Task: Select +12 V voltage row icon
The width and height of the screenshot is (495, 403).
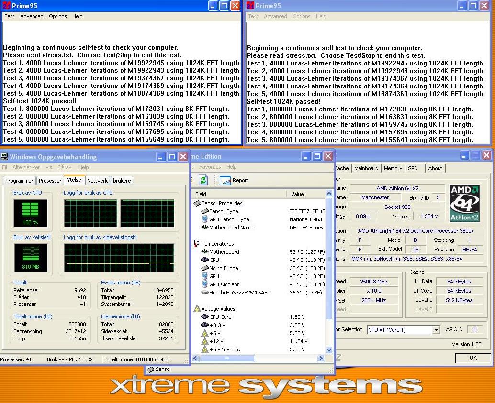Action: click(x=205, y=341)
